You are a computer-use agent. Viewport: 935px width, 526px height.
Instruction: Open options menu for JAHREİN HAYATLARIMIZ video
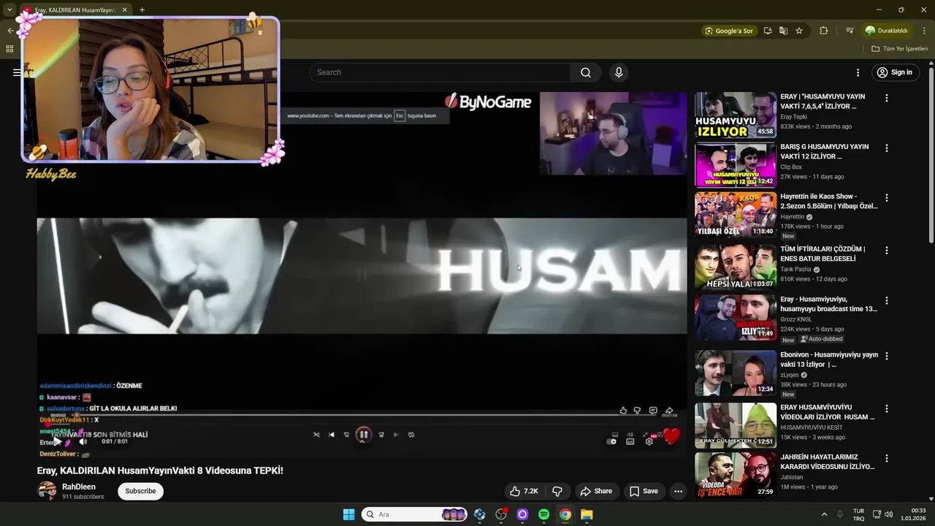point(887,459)
